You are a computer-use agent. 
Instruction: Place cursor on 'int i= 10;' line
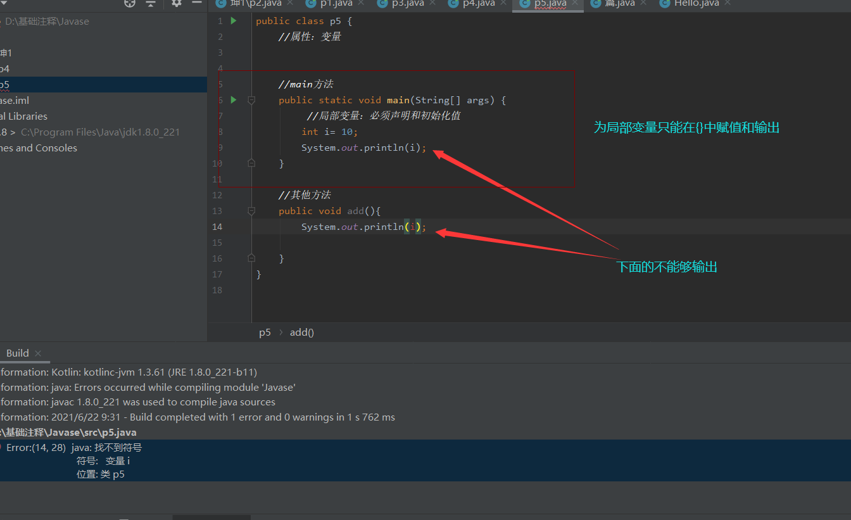[329, 132]
